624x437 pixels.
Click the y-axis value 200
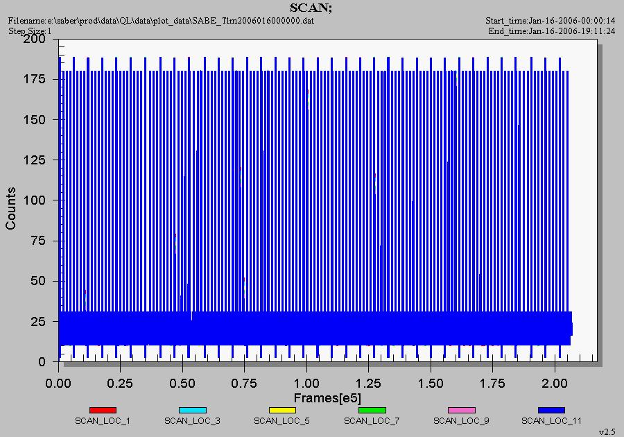[x=35, y=39]
